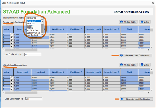The width and height of the screenshot is (156, 108).
Task: Toggle checkbox for ultimate combination row 2
Action: [x=12, y=80]
